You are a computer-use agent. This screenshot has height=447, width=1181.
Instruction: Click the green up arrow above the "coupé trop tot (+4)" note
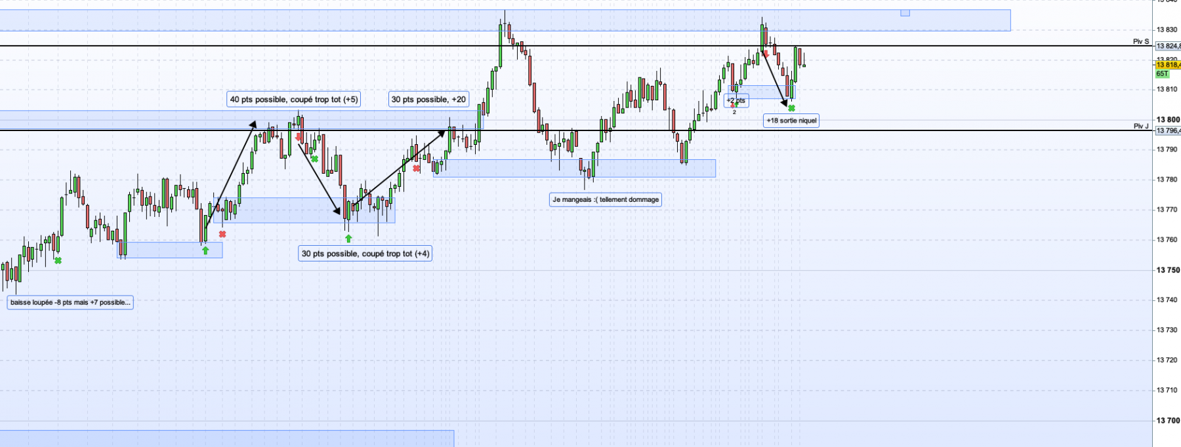(x=348, y=239)
